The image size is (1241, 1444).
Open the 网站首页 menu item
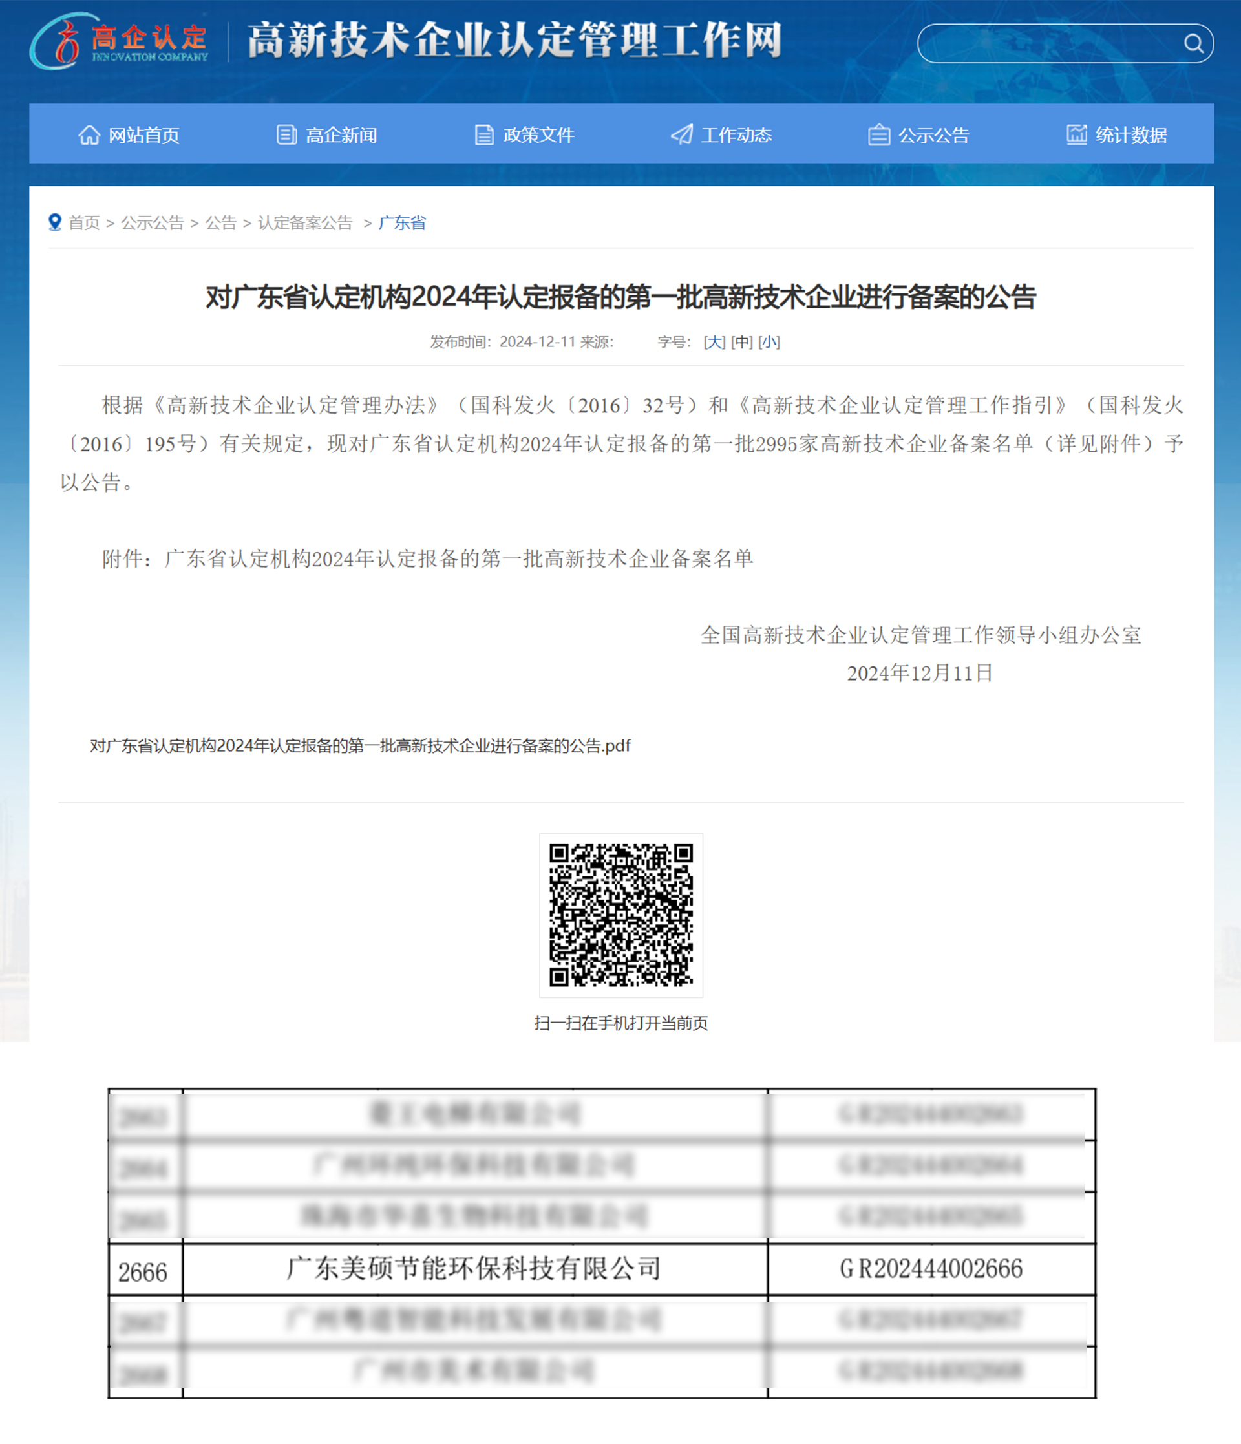pos(143,135)
